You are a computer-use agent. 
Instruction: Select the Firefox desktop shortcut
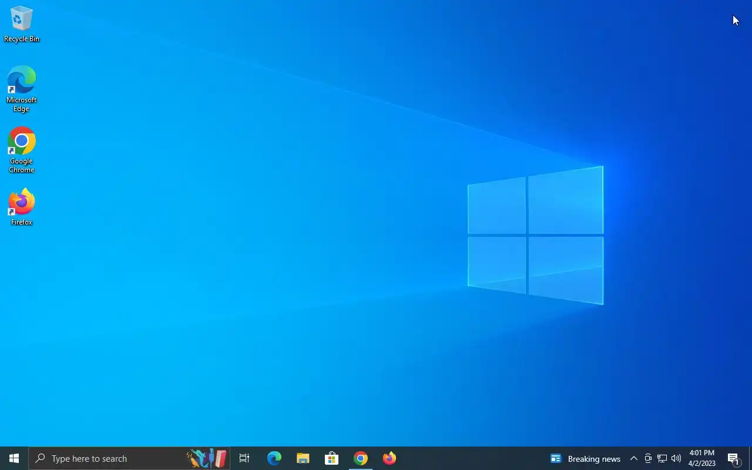[x=22, y=207]
